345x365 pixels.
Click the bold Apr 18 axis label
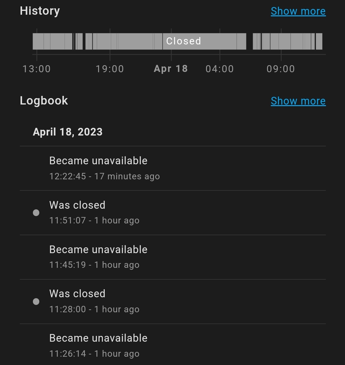pyautogui.click(x=171, y=69)
